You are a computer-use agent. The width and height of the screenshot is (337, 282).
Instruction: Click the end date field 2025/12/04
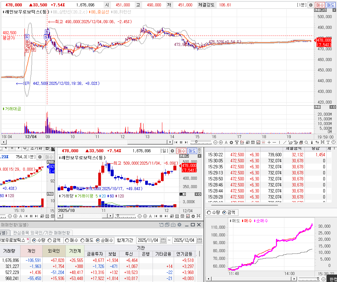click(x=184, y=240)
